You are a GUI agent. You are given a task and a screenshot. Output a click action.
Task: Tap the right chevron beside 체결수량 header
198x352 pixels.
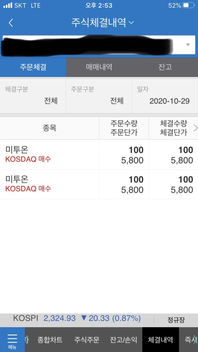point(196,128)
